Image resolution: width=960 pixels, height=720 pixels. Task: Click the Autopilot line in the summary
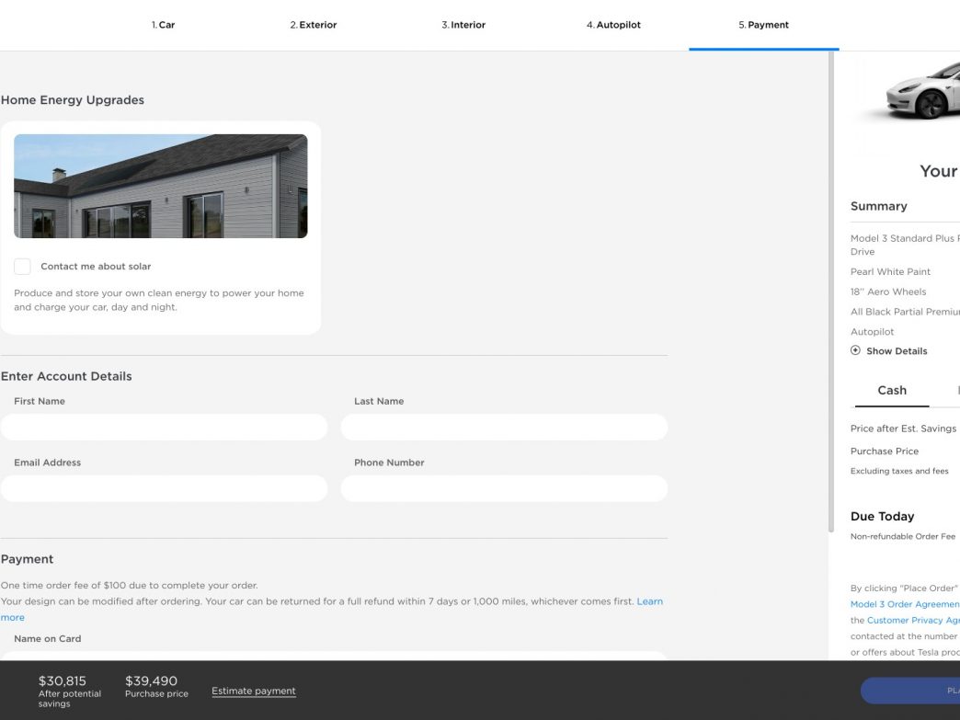click(872, 332)
